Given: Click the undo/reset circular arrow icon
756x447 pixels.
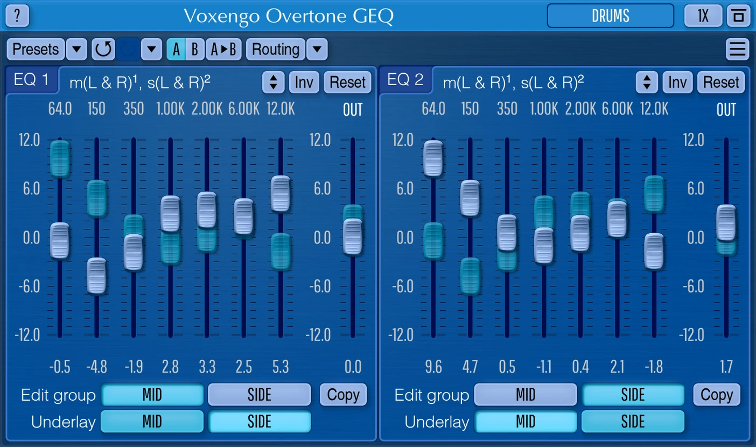Looking at the screenshot, I should (x=103, y=50).
